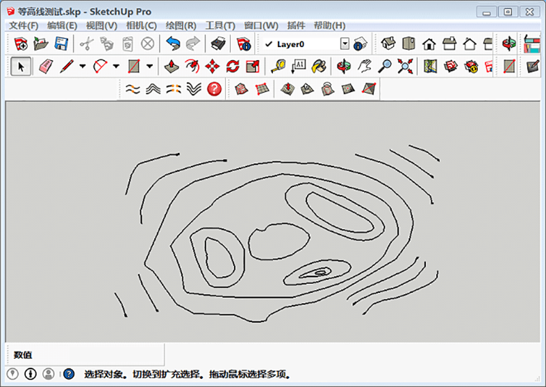
Task: Open the 插件 menu
Action: tap(296, 25)
